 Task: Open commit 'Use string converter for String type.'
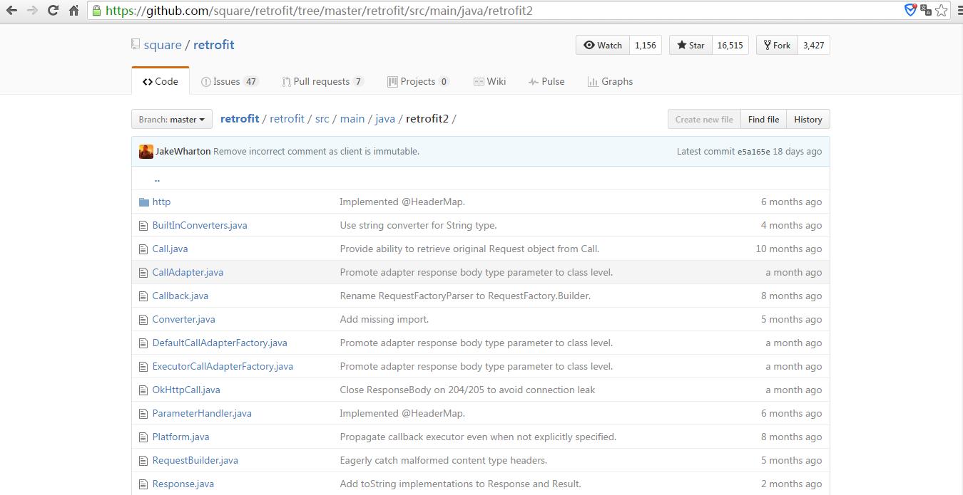(418, 226)
